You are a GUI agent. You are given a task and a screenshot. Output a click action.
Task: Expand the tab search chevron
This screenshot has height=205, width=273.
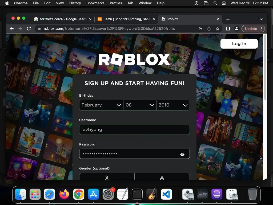(261, 19)
